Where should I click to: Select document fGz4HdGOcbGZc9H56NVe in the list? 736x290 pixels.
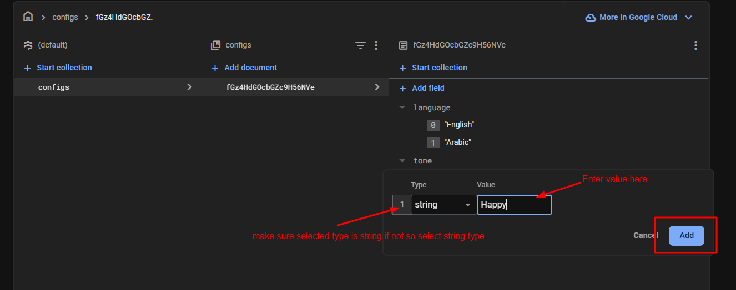[270, 87]
